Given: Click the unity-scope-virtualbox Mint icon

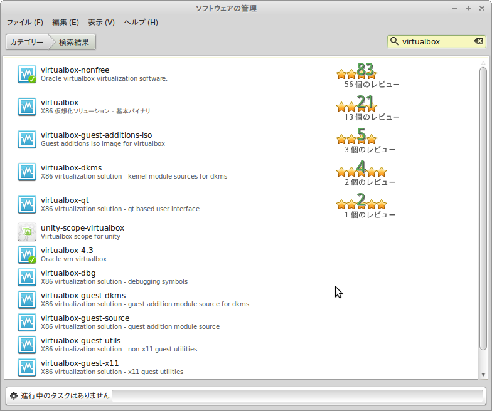Looking at the screenshot, I should click(x=26, y=232).
